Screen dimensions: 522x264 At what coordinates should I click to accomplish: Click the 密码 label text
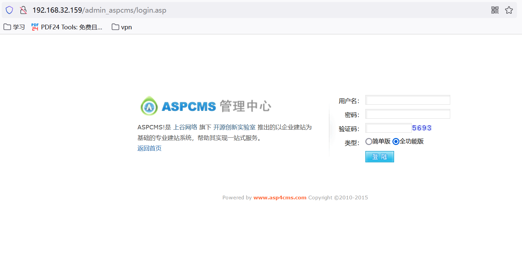(x=352, y=115)
